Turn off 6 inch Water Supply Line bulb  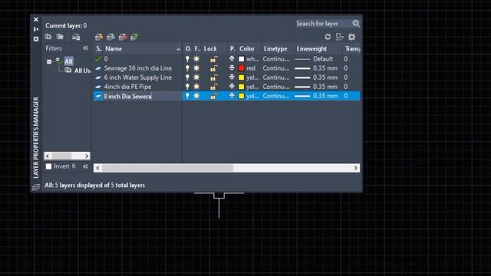(x=187, y=77)
